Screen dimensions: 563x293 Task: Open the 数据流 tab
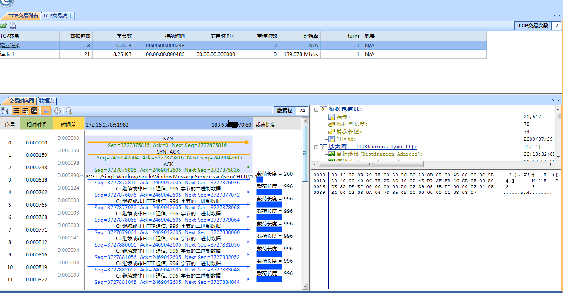46,101
